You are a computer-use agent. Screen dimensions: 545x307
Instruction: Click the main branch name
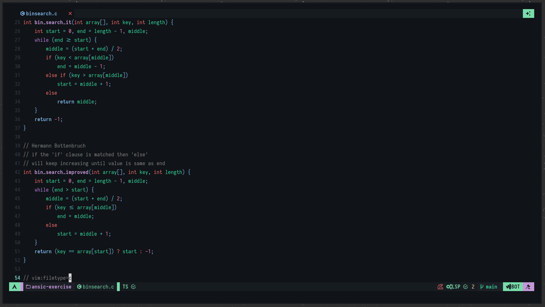point(491,287)
